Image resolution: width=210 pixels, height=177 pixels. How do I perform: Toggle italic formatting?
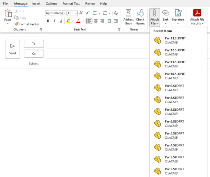(54, 21)
